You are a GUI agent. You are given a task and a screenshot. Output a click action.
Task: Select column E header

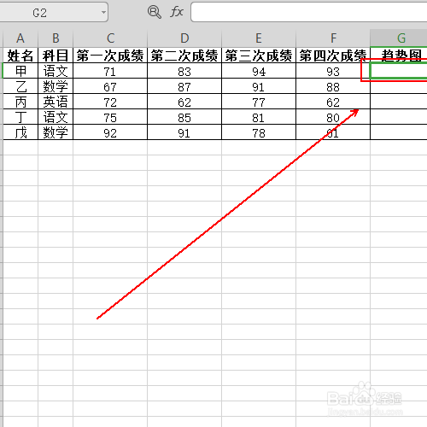pyautogui.click(x=259, y=38)
